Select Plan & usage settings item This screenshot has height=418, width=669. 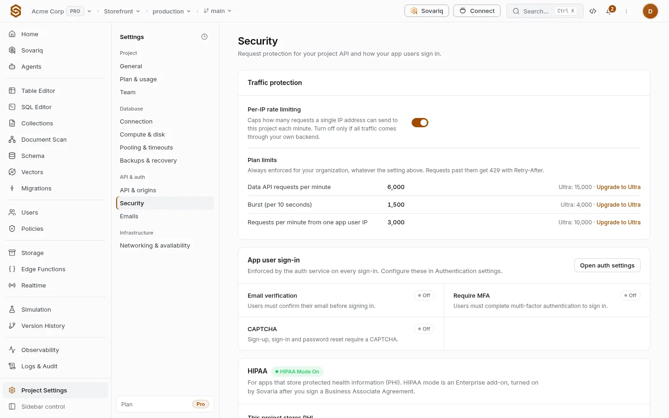(x=165, y=79)
